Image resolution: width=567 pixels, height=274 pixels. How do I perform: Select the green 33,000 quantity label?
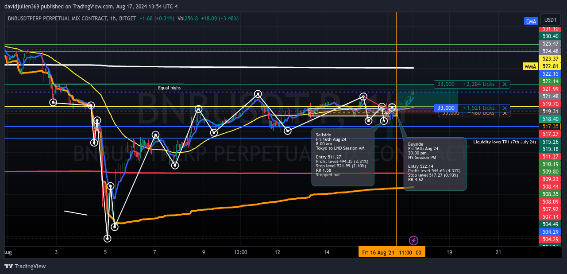446,84
